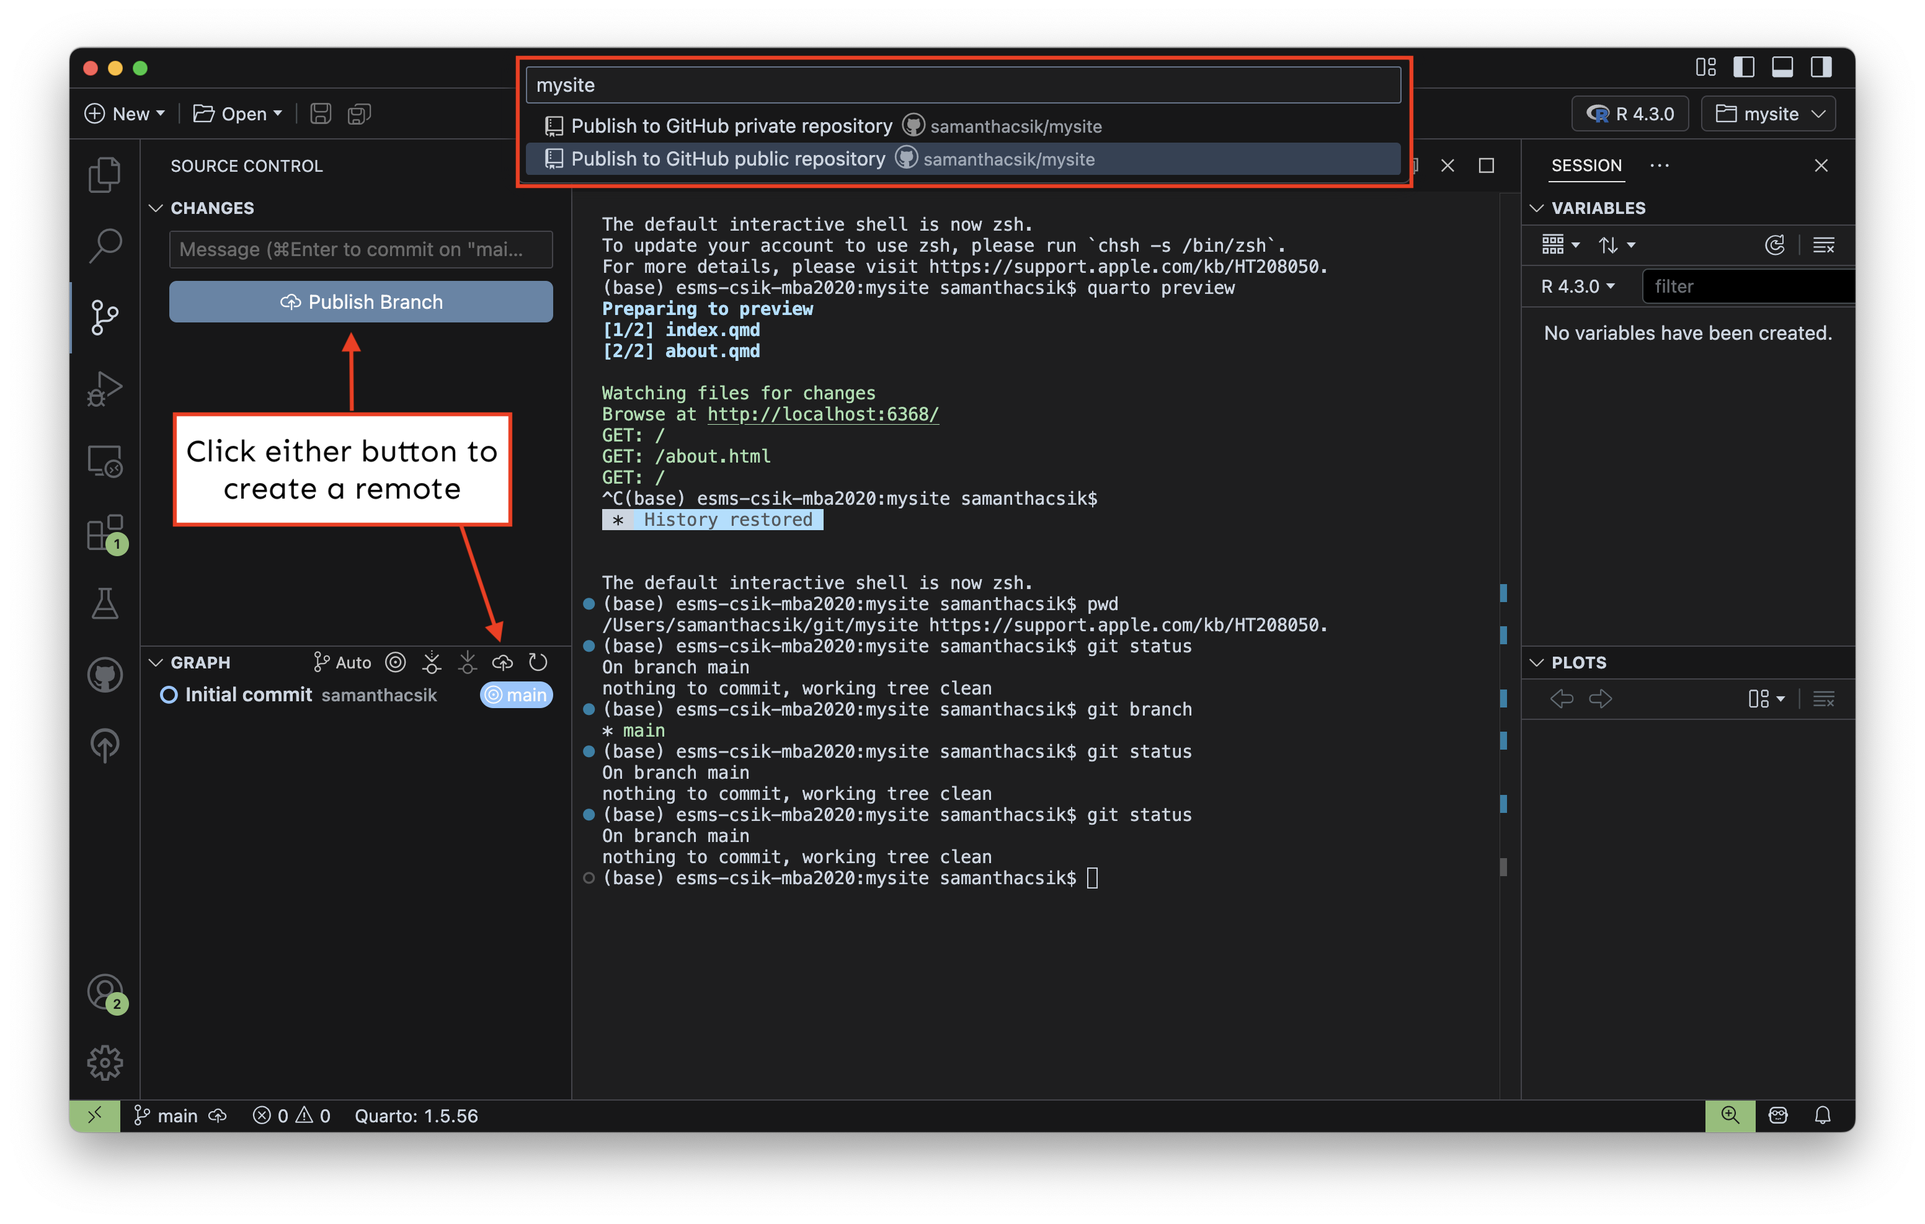
Task: Collapse the VARIABLES section
Action: (1537, 208)
